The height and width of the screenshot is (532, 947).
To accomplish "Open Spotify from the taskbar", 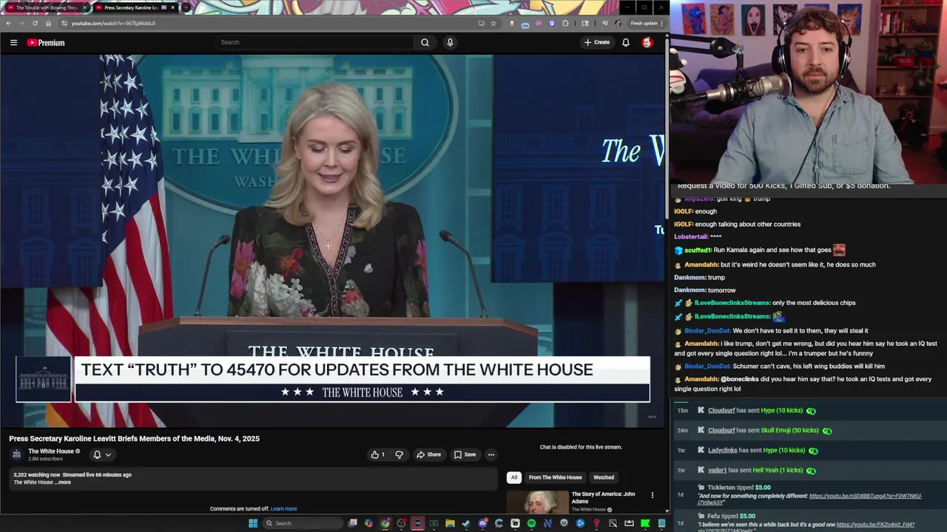I will point(531,523).
